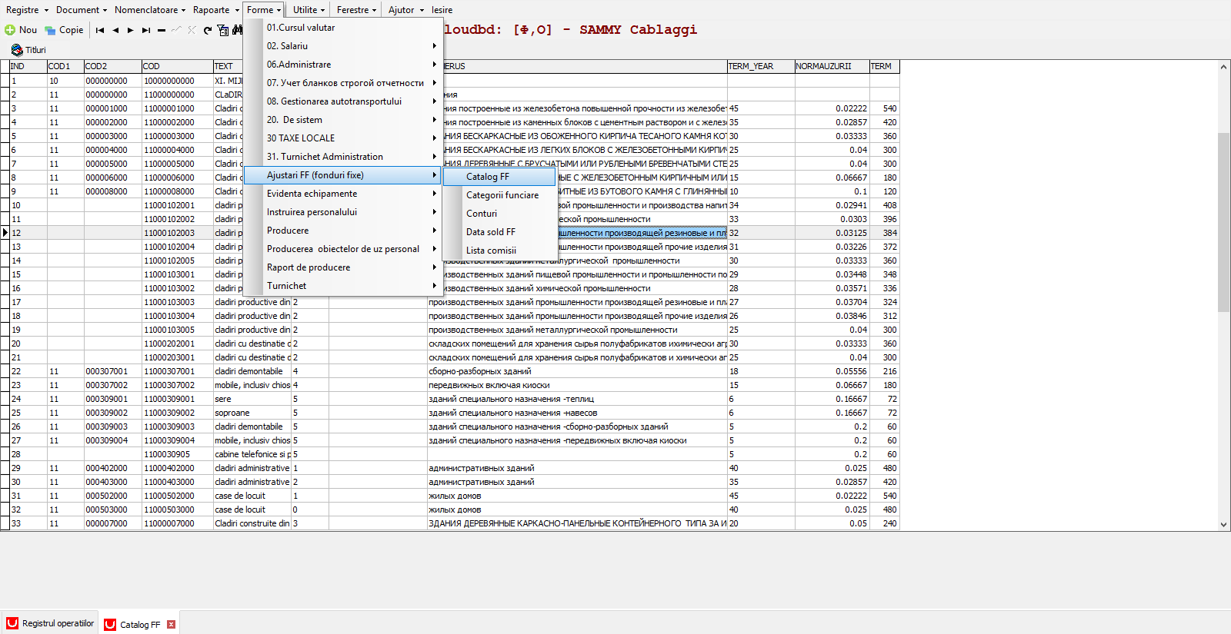Click the vertical scrollbar down arrow
The height and width of the screenshot is (634, 1231).
1223,525
